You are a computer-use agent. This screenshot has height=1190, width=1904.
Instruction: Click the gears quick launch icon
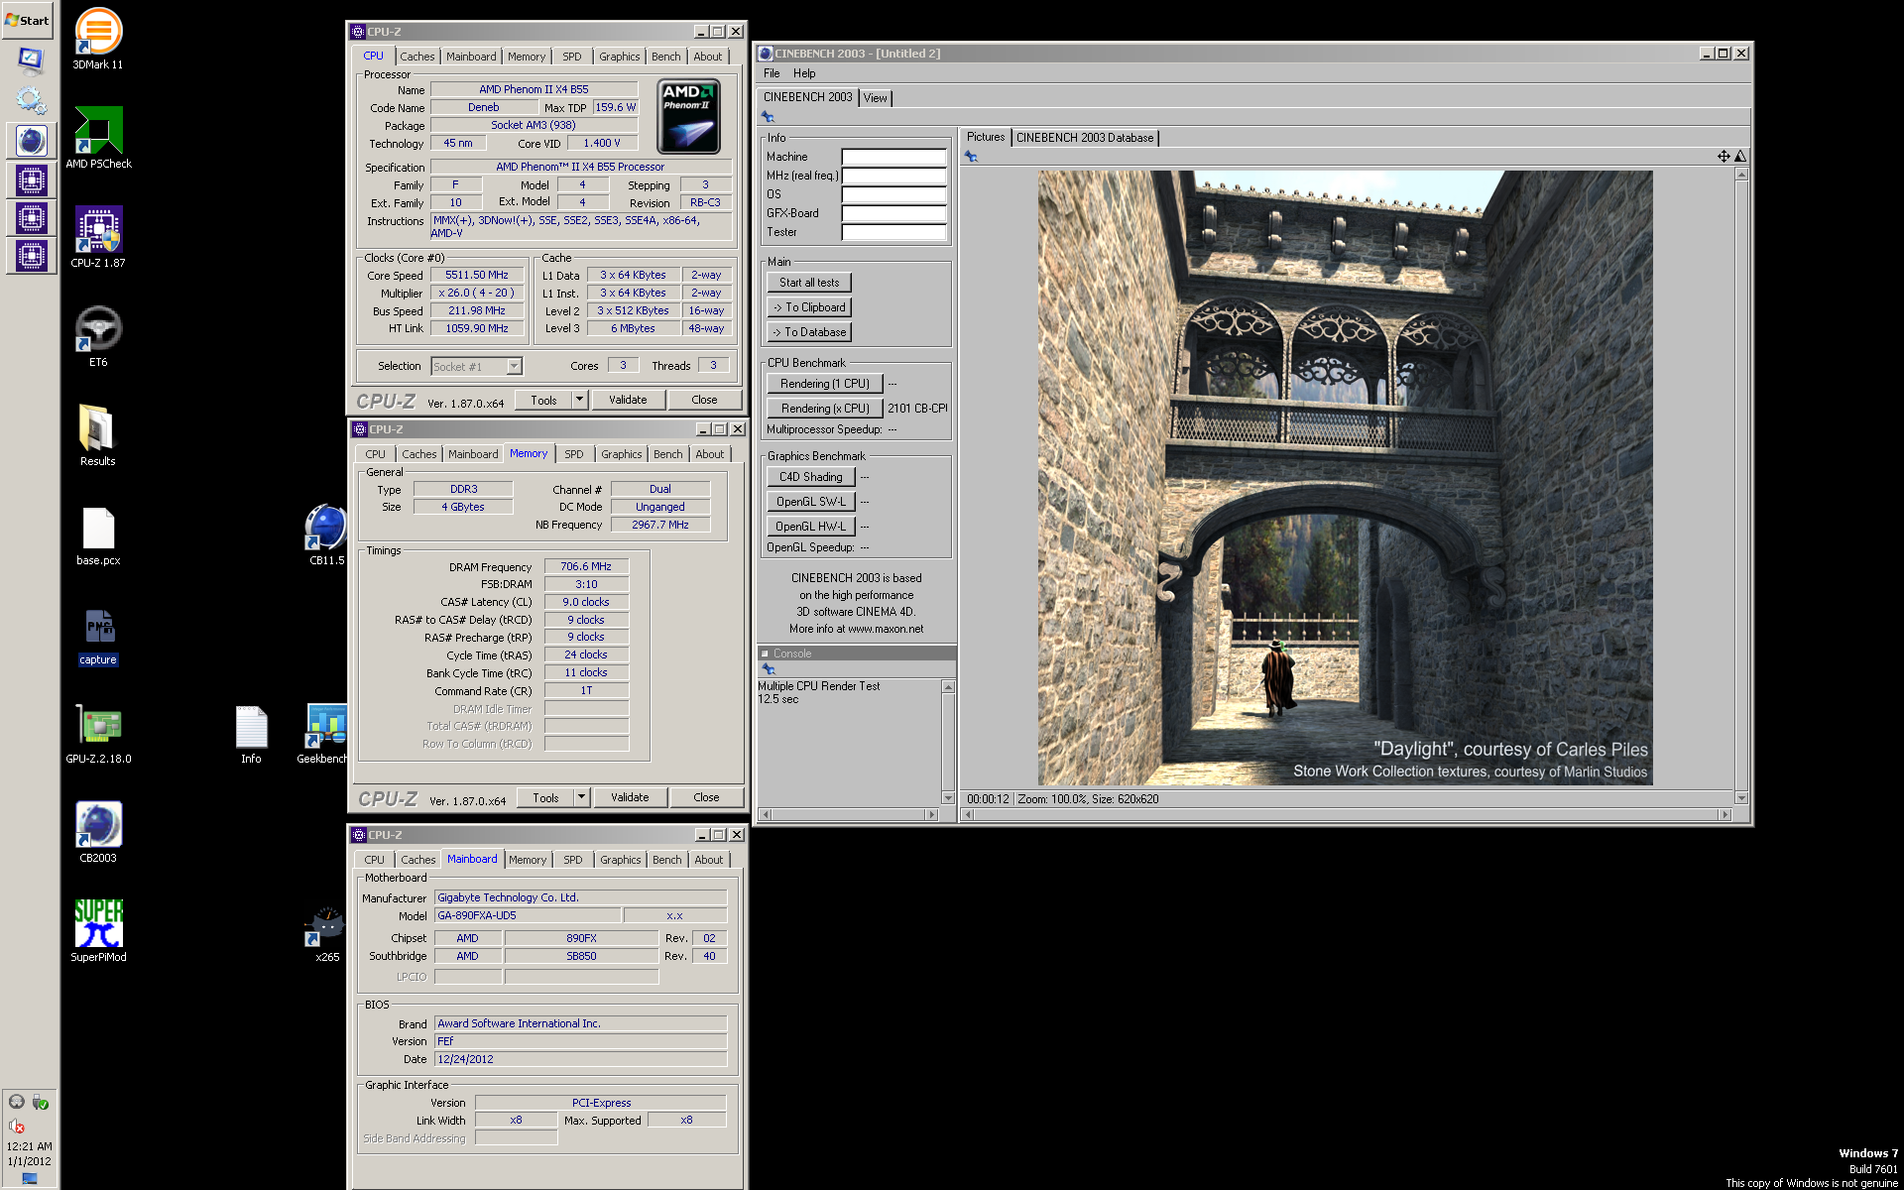point(31,100)
